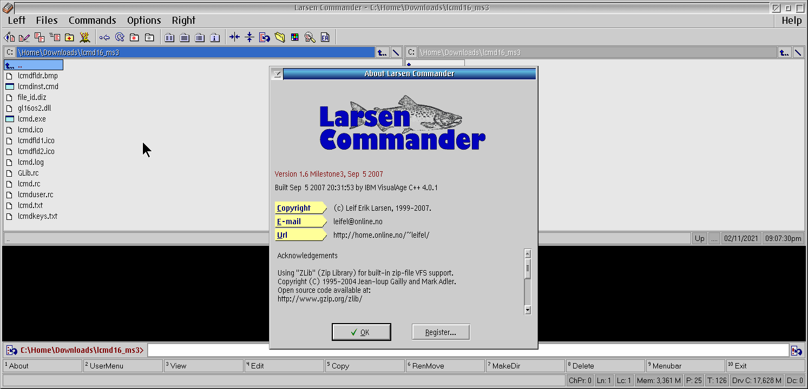
Task: Click right panel up-directory button
Action: (784, 52)
